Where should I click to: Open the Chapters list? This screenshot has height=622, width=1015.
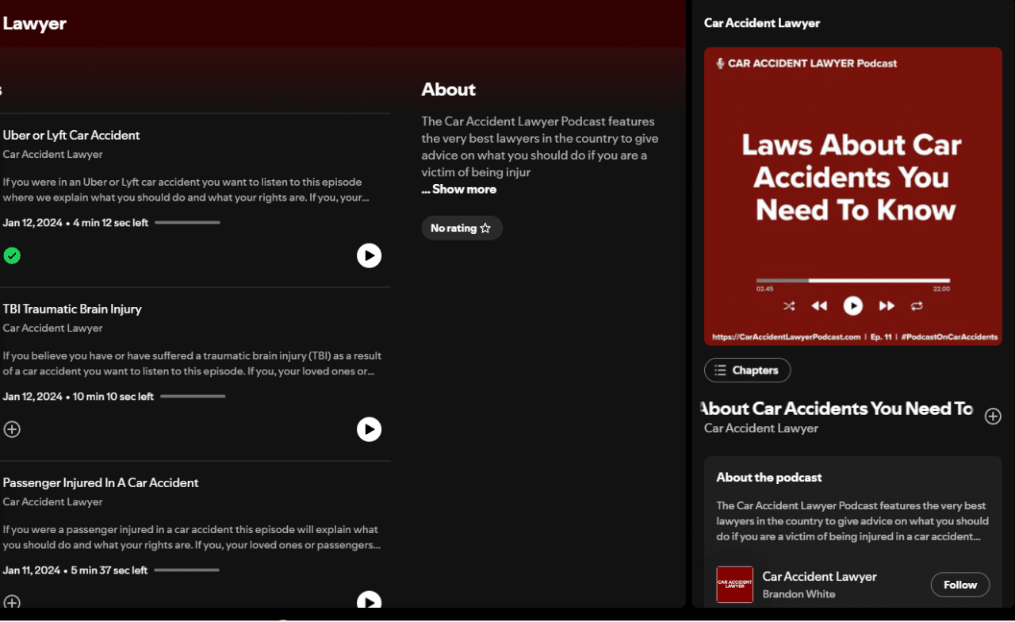(x=747, y=371)
